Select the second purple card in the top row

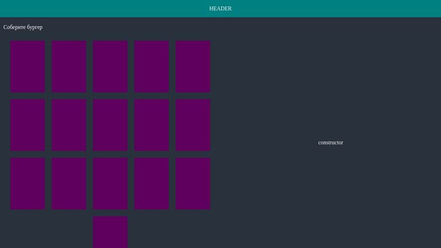coord(69,66)
